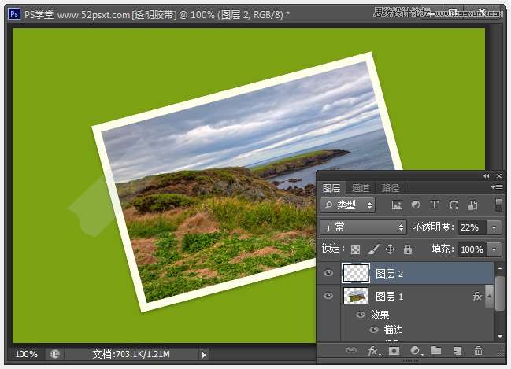511x369 pixels.
Task: Hide 图层 2 using eye icon
Action: tap(329, 274)
